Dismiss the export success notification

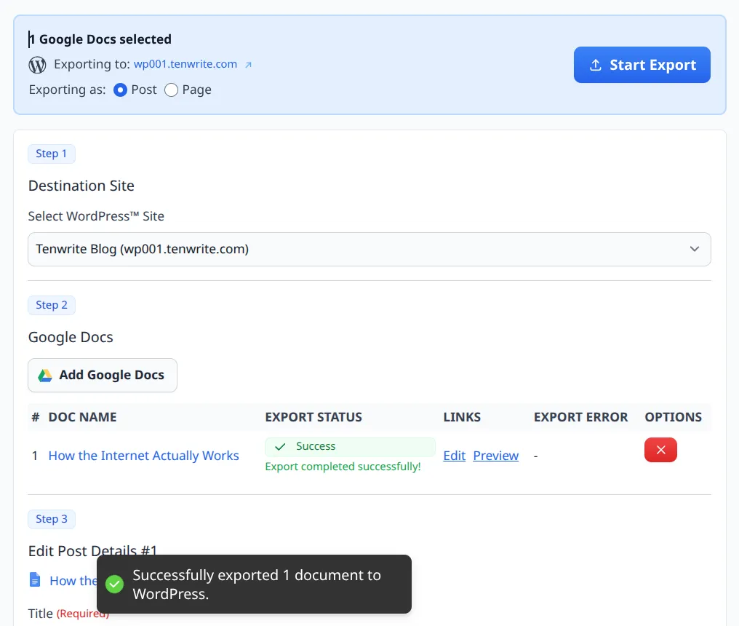click(254, 584)
